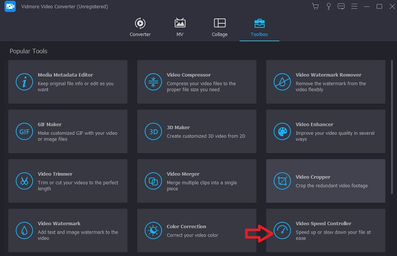Click the Media Metadata Editor info icon
Image resolution: width=397 pixels, height=256 pixels.
point(24,82)
